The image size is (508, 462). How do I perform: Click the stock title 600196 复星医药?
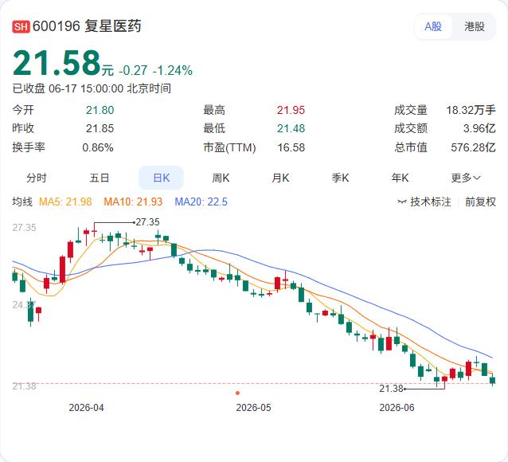87,26
